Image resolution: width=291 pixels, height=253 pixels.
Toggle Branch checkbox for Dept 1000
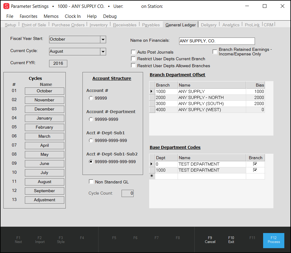(x=255, y=170)
